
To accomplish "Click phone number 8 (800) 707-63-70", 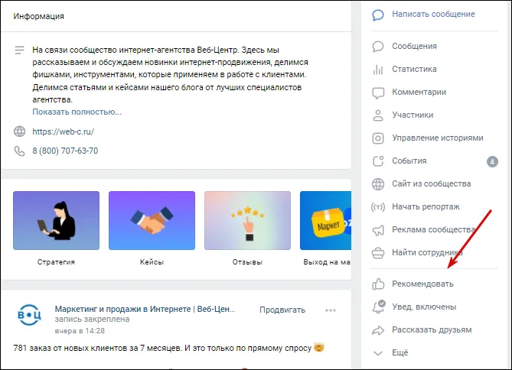I will tap(65, 151).
